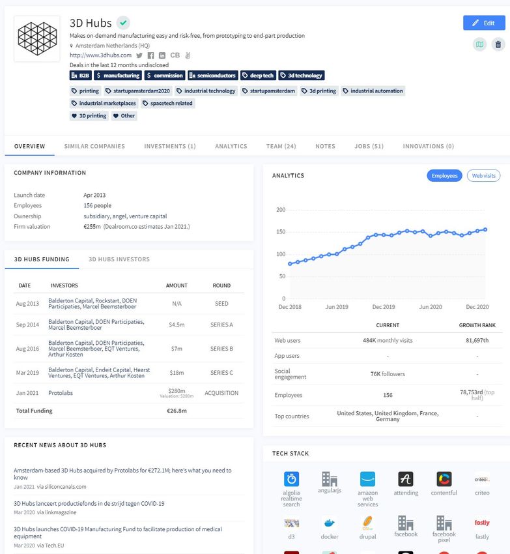Select the commission revenue tag
The image size is (510, 554).
pyautogui.click(x=165, y=76)
